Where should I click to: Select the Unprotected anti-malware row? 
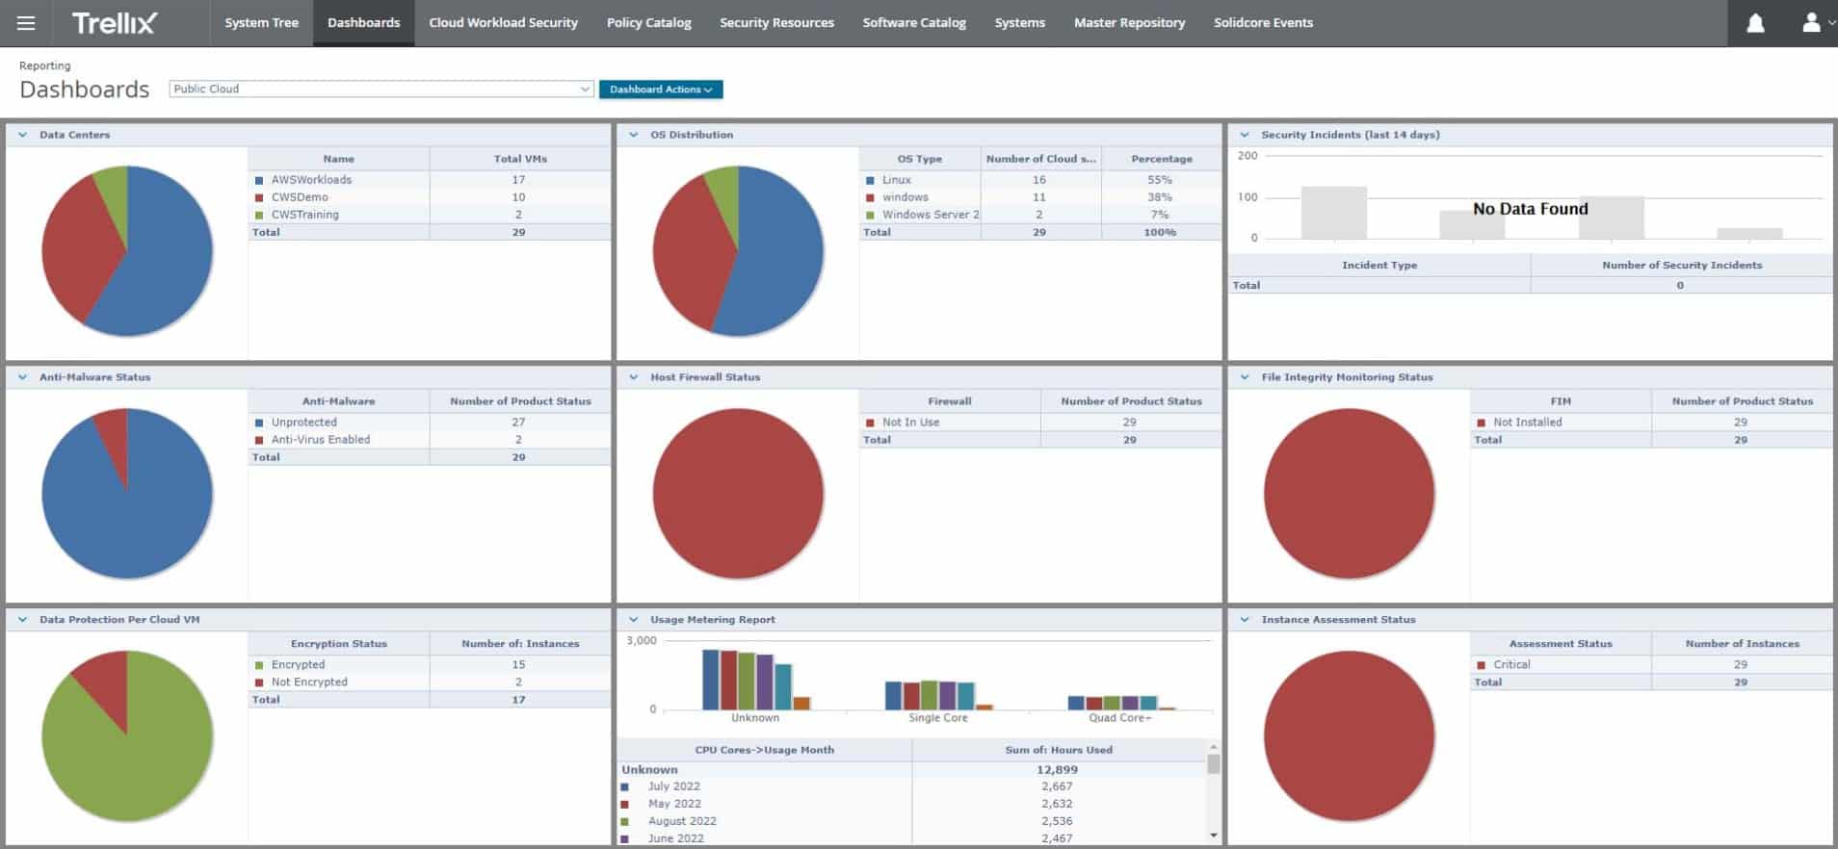pyautogui.click(x=430, y=423)
